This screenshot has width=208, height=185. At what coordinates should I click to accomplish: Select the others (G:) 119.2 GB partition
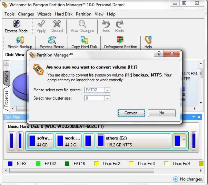[133, 141]
